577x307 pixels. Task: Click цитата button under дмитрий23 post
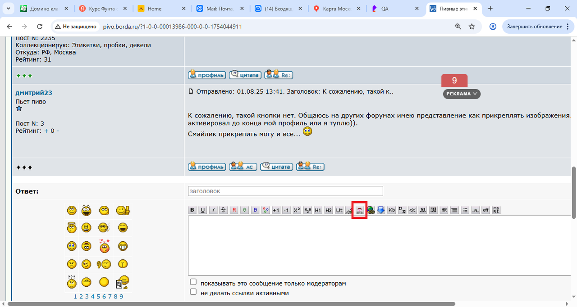[277, 167]
